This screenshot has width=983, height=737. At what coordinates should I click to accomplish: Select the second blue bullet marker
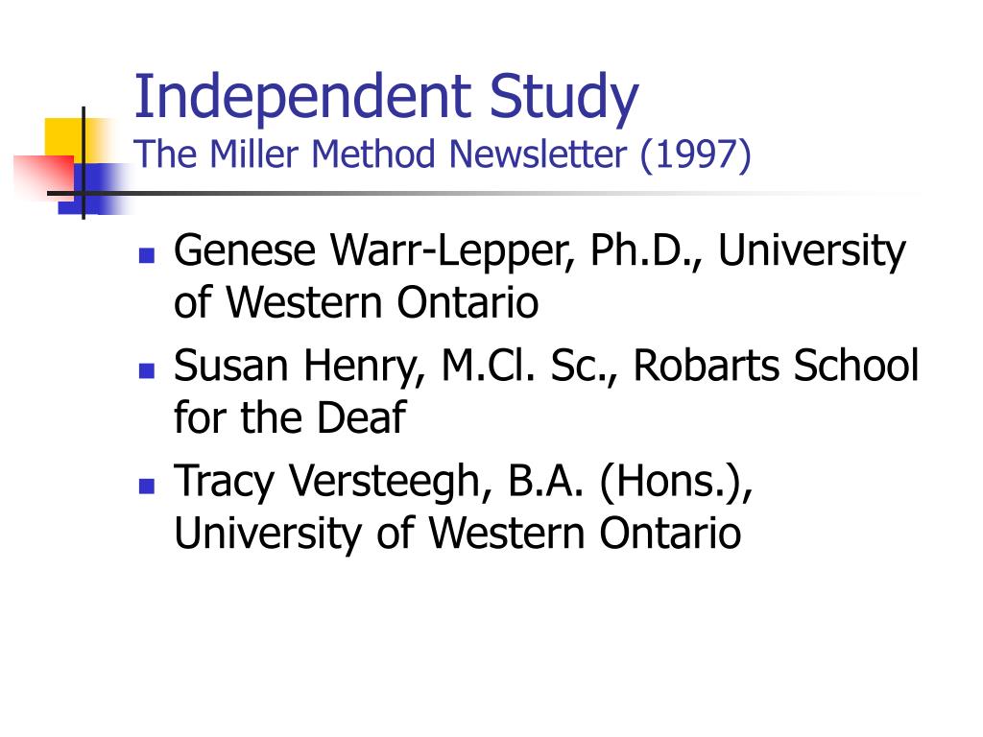(147, 370)
